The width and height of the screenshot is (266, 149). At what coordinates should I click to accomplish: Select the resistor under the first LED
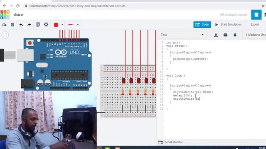coord(123,93)
